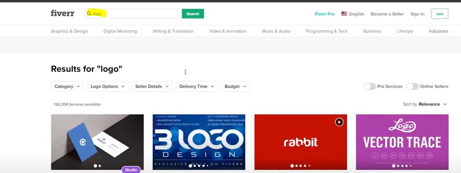This screenshot has width=461, height=173.
Task: Open Sort by Relevance dropdown
Action: 425,104
